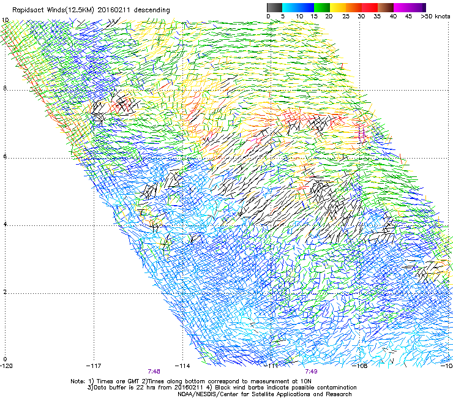Click the green 15-20 knots legend swatch
The width and height of the screenshot is (453, 398).
click(x=322, y=7)
